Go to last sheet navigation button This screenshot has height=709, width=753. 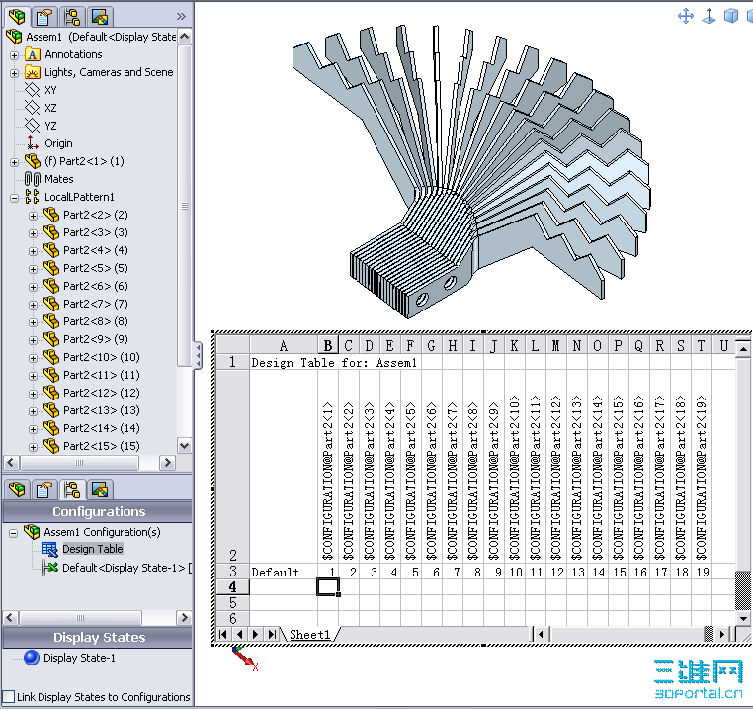(x=272, y=634)
